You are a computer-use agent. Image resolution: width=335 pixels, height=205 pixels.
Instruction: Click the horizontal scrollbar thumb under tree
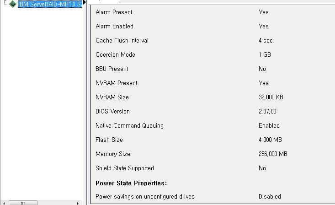(x=23, y=203)
